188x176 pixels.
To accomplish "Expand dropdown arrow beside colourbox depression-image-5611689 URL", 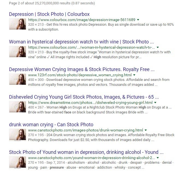I will tap(138, 20).
